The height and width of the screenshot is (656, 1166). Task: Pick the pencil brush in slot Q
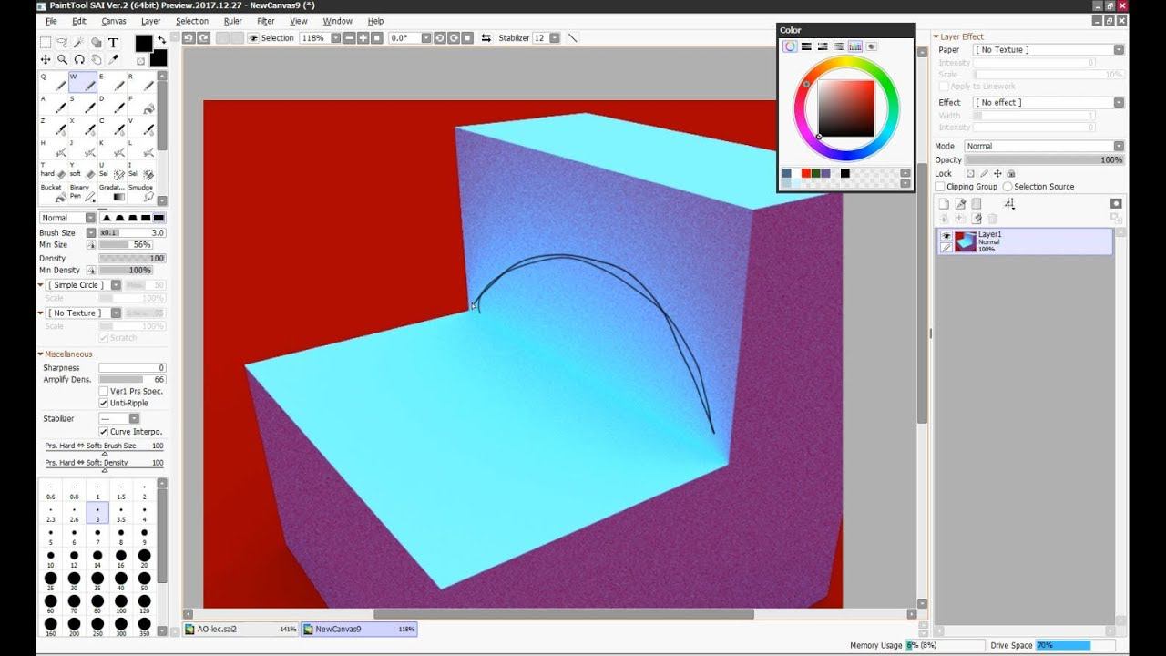53,82
